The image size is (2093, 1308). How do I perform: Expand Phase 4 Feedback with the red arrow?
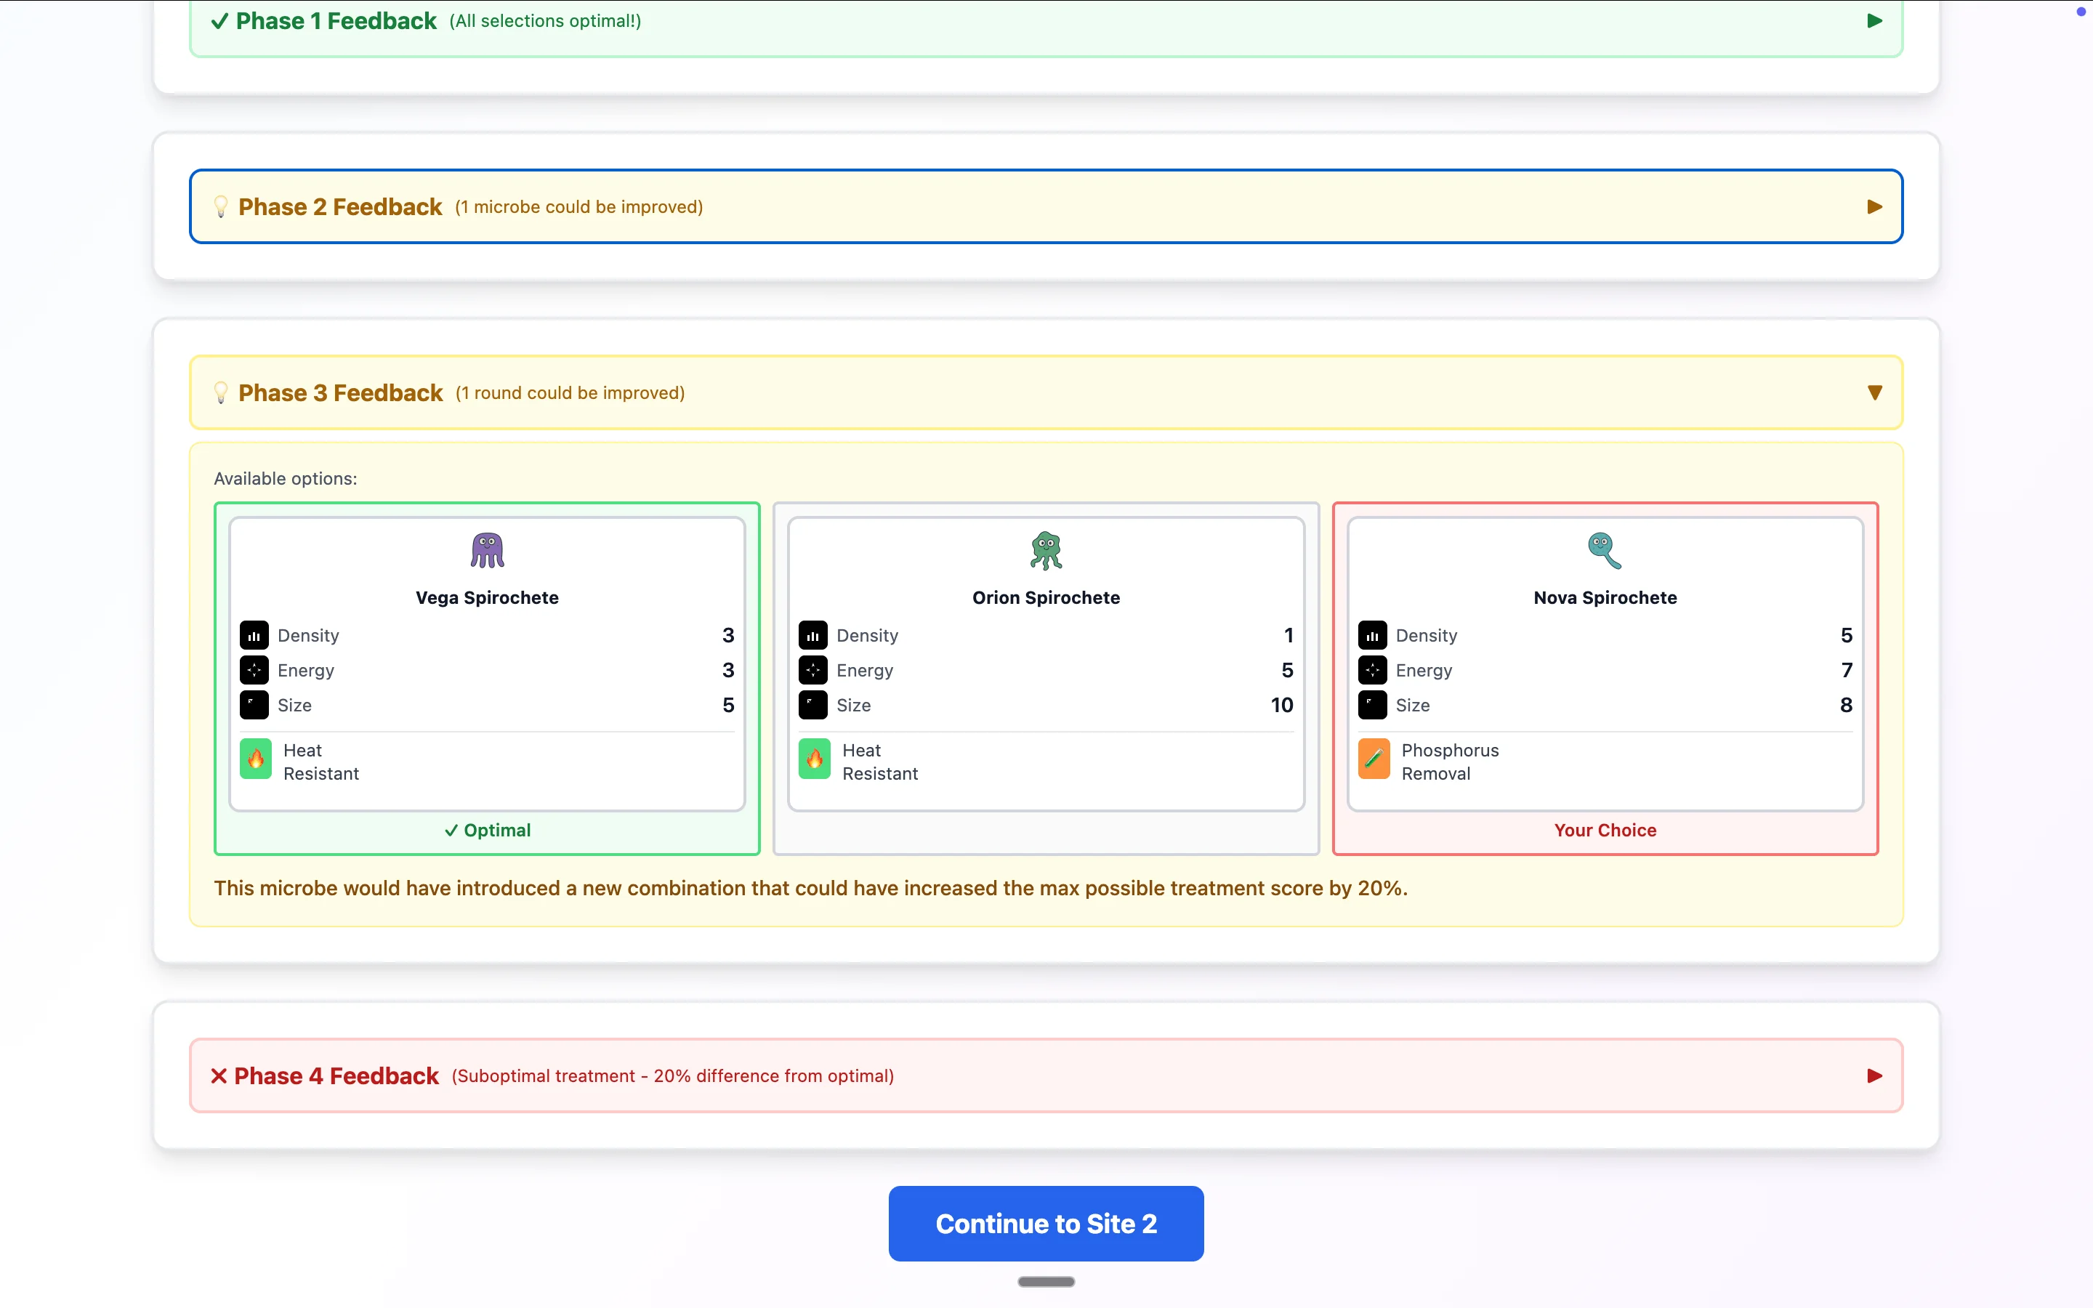tap(1874, 1076)
